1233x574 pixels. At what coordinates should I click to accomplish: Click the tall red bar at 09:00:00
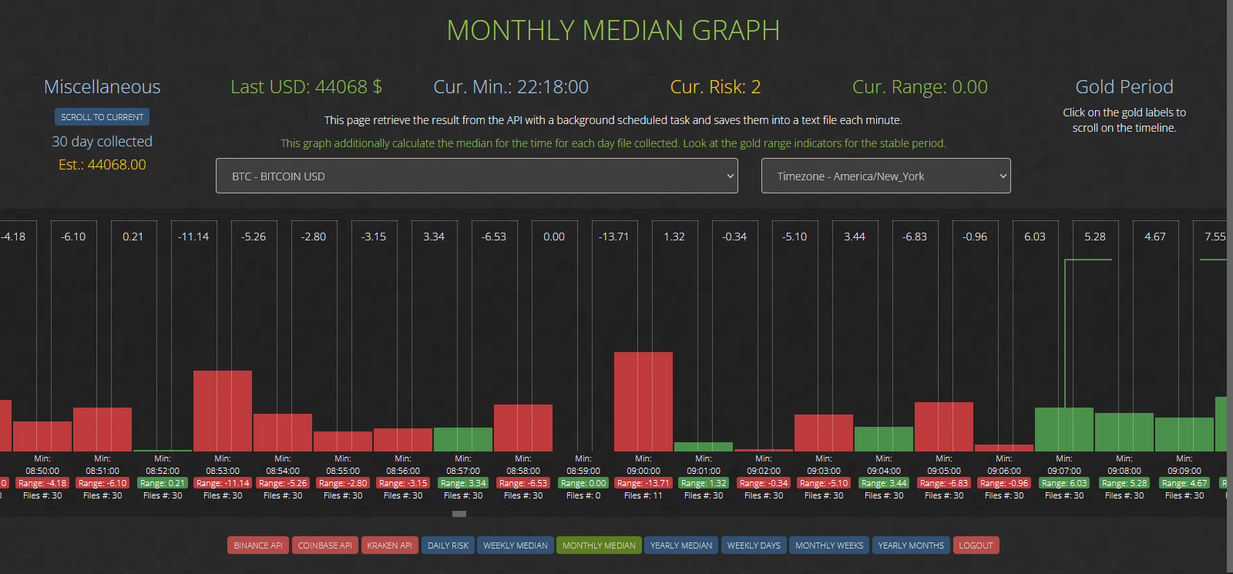pos(643,401)
